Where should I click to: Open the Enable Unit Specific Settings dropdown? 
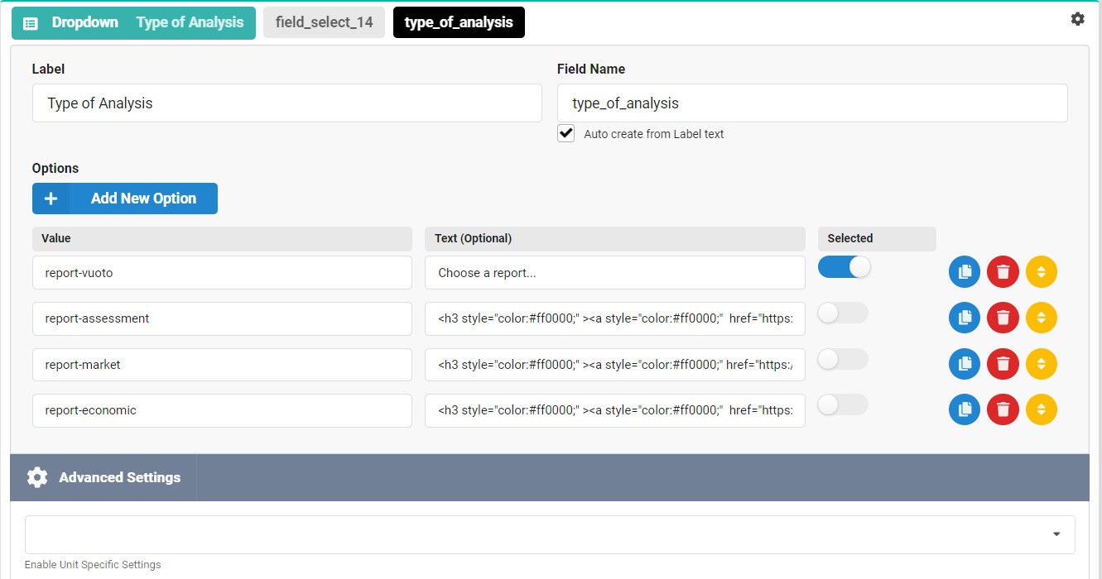tap(550, 534)
